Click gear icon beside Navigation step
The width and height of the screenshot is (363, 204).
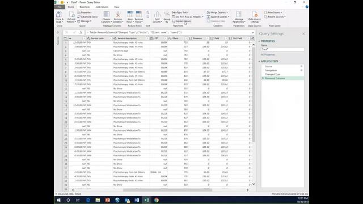click(x=301, y=70)
